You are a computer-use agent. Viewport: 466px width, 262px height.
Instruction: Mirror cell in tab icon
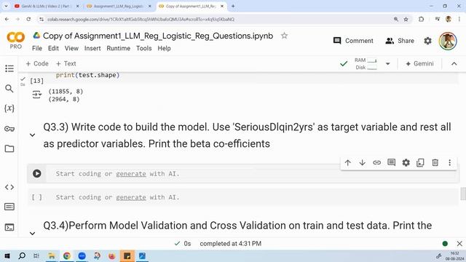pyautogui.click(x=420, y=163)
